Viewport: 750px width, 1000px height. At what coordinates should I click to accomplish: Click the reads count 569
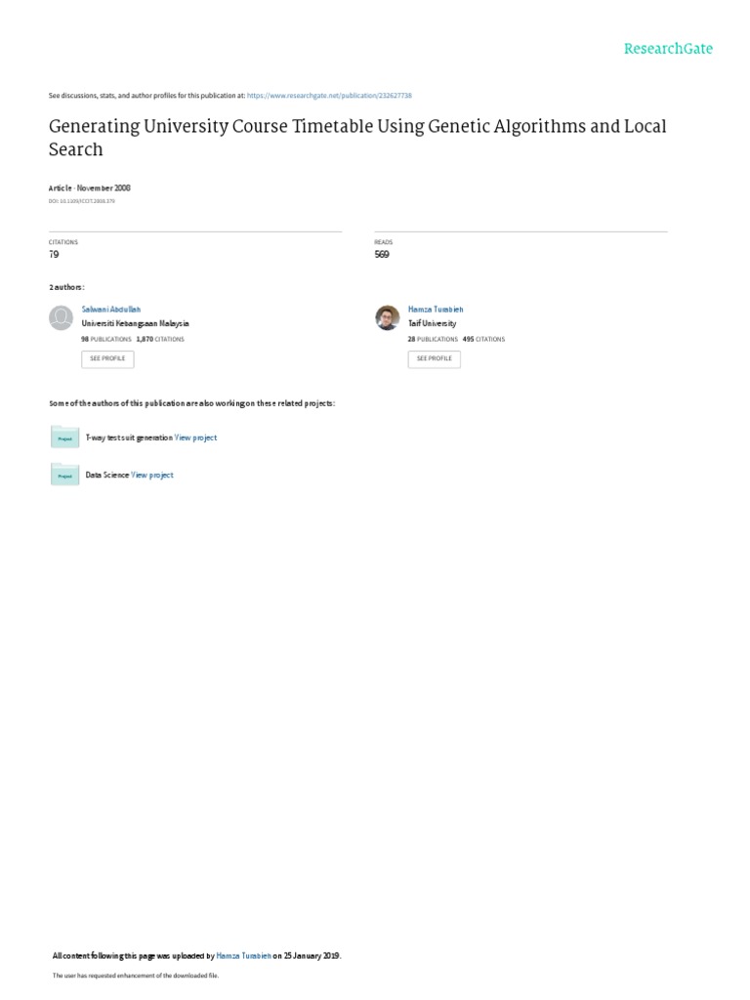click(382, 255)
